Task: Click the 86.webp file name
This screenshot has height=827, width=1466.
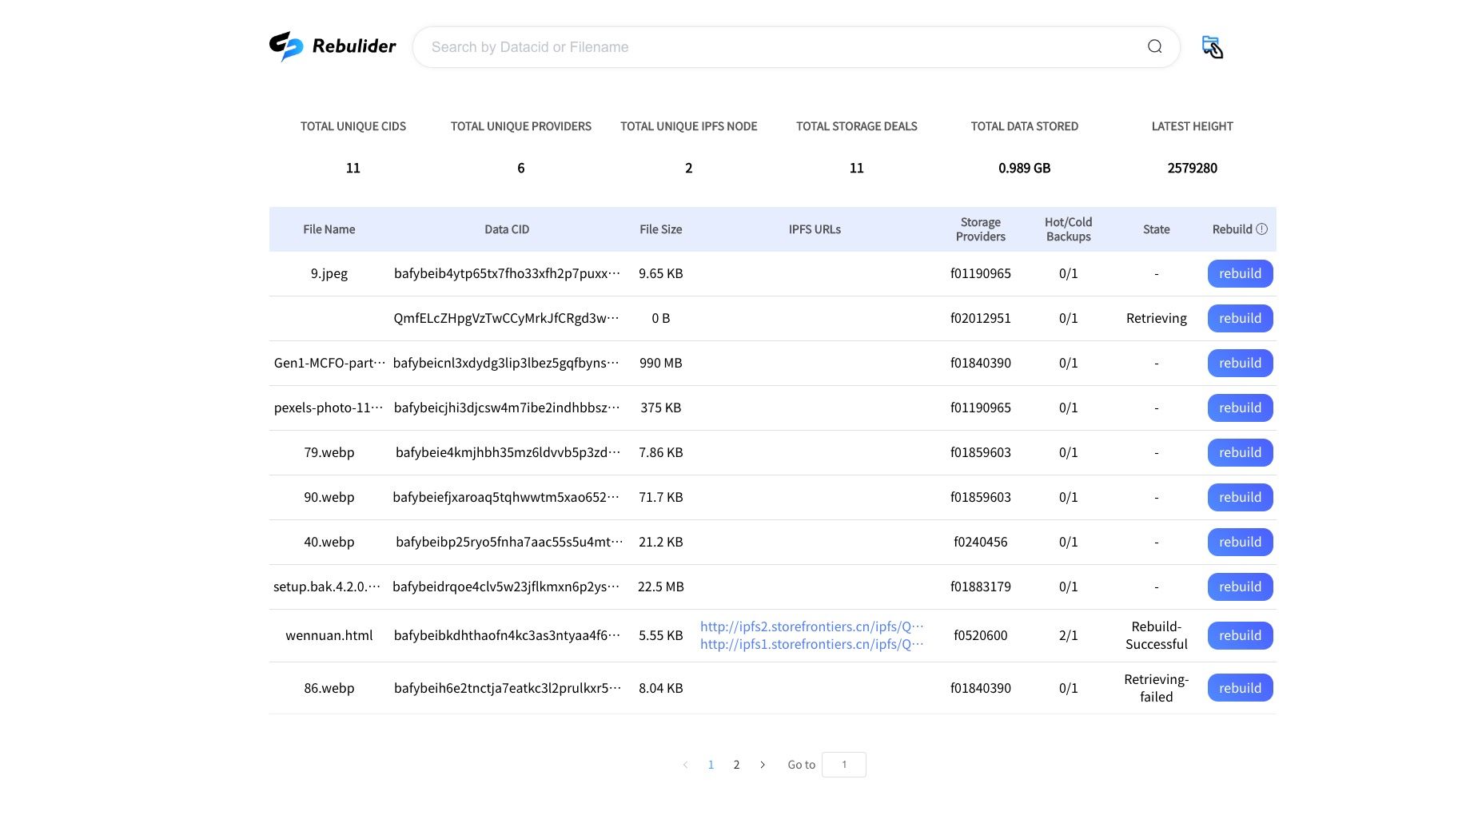Action: pyautogui.click(x=329, y=688)
